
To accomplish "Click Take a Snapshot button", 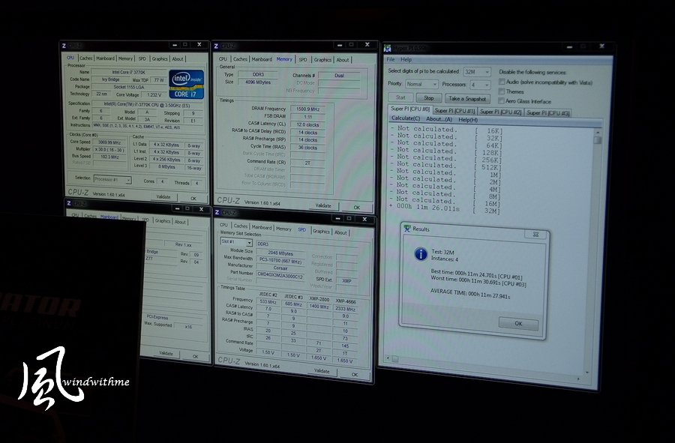I will pyautogui.click(x=467, y=98).
